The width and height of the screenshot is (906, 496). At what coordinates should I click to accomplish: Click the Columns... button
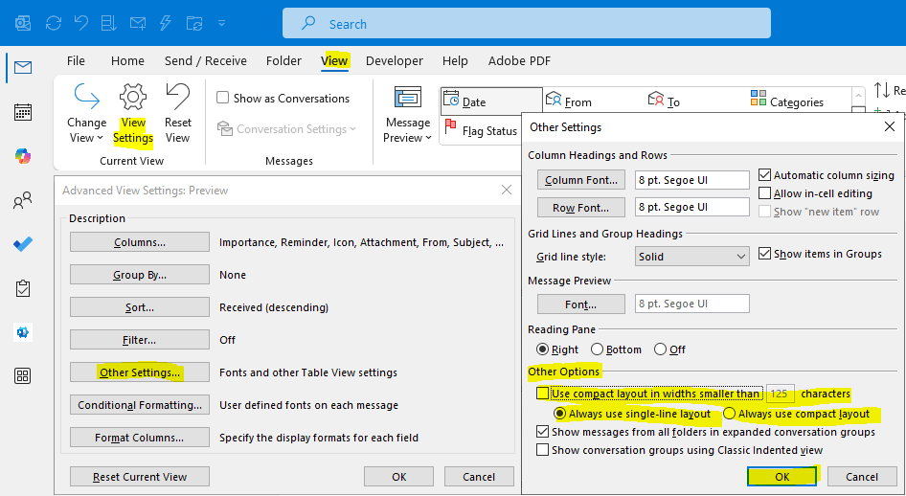click(x=140, y=242)
